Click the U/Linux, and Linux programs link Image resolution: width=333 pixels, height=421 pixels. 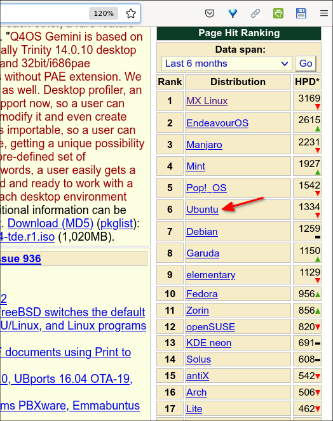[x=73, y=326]
